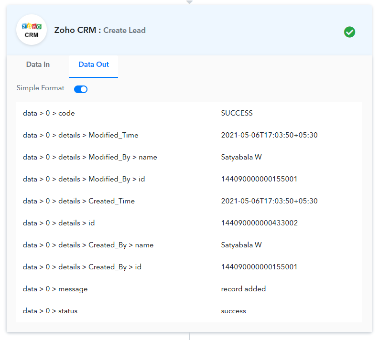Click the Simple Format label
Viewport: 379px width, 340px height.
(40, 88)
